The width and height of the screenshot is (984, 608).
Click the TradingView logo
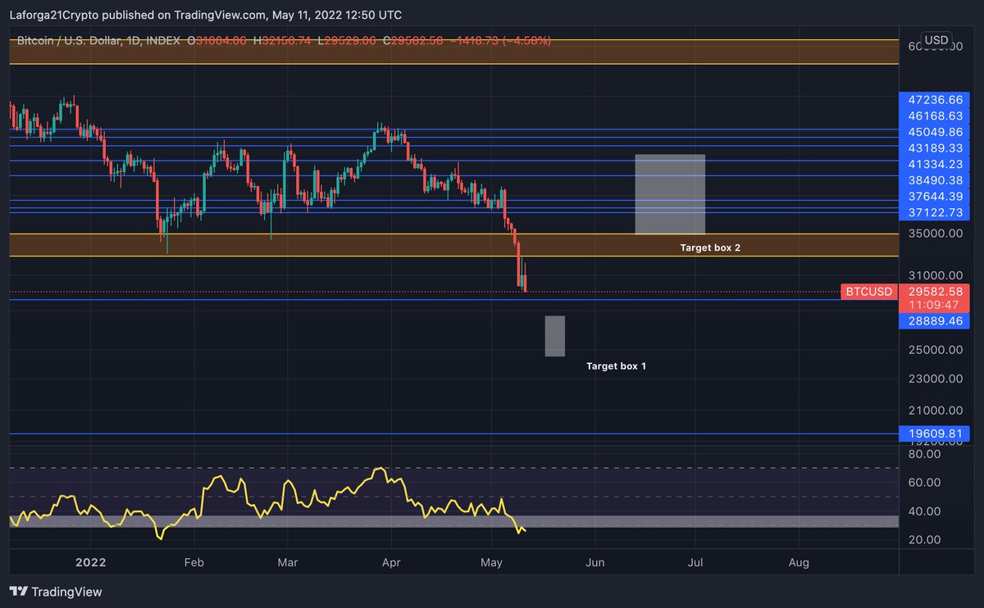[56, 592]
